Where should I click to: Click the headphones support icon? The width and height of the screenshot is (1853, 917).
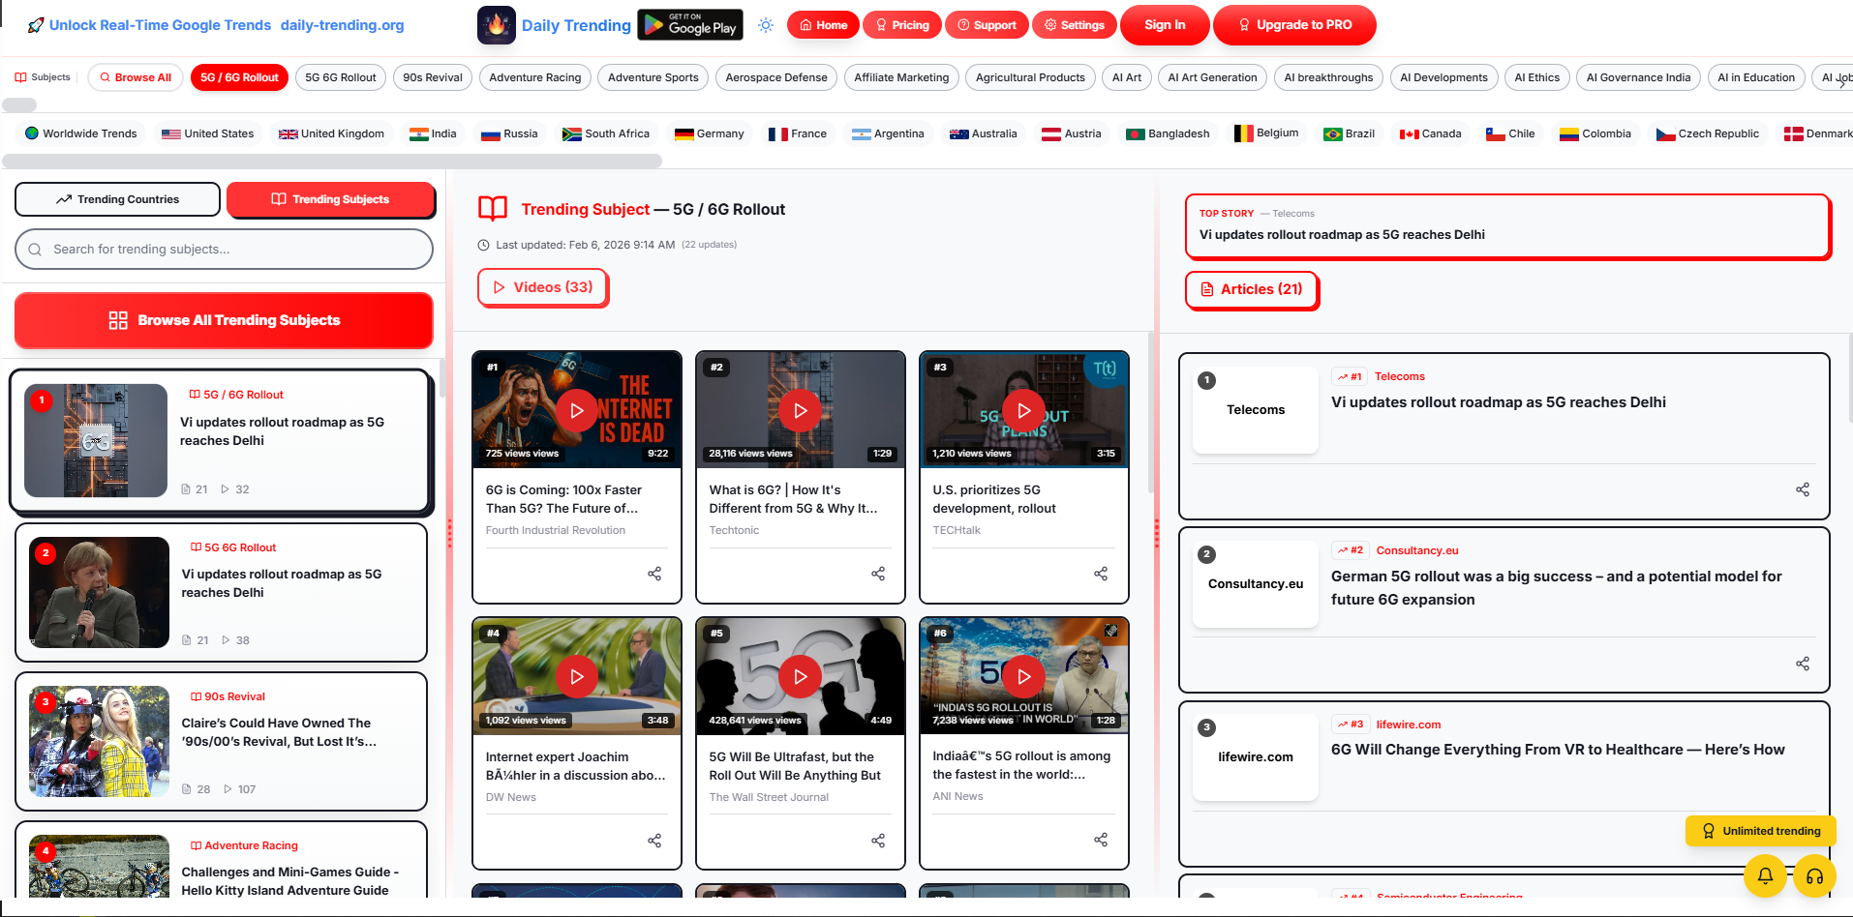[x=1814, y=875]
